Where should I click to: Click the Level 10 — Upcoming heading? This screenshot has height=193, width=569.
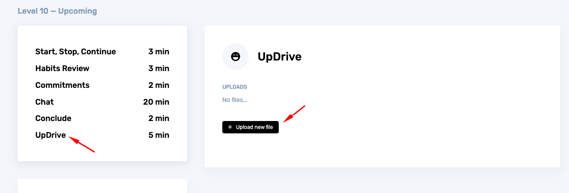57,11
